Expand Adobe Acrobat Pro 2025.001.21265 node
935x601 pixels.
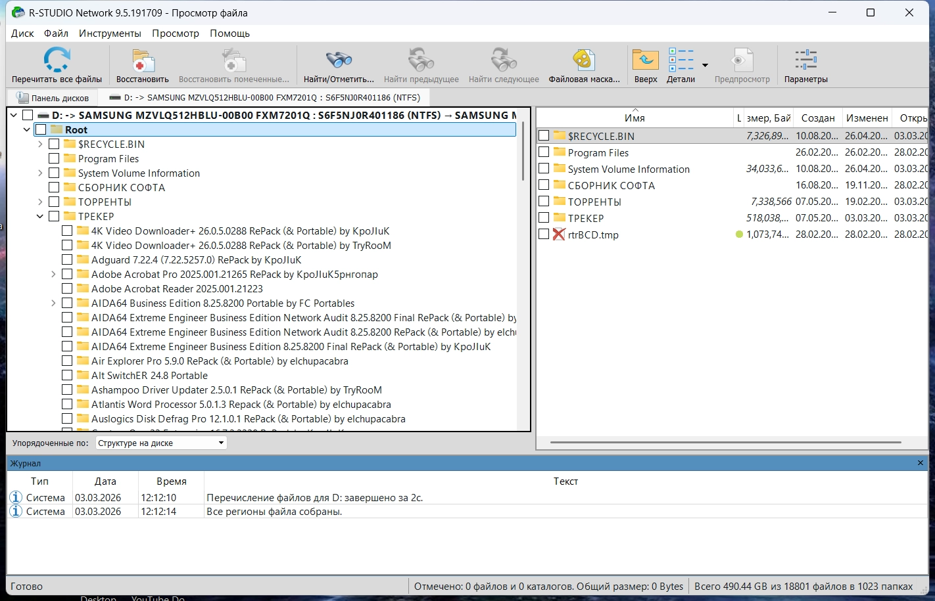(x=53, y=274)
